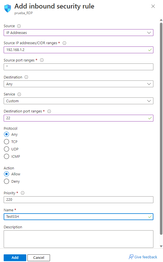This screenshot has width=163, height=262.
Task: Click info icon next to Destination port ranges
Action: coord(49,111)
